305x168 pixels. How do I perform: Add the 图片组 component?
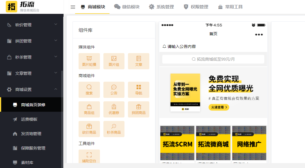[114, 61]
